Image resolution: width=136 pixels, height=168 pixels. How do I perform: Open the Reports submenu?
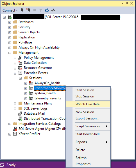(88, 142)
